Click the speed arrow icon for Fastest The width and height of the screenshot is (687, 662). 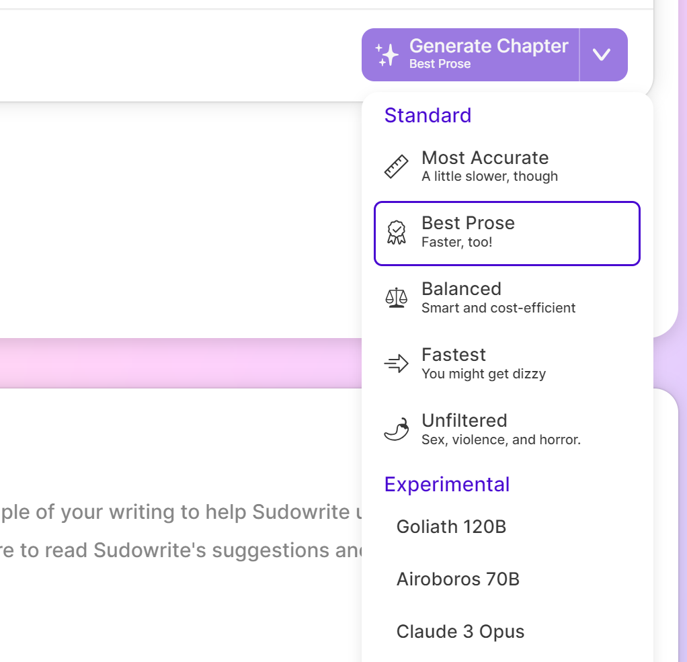click(x=396, y=364)
